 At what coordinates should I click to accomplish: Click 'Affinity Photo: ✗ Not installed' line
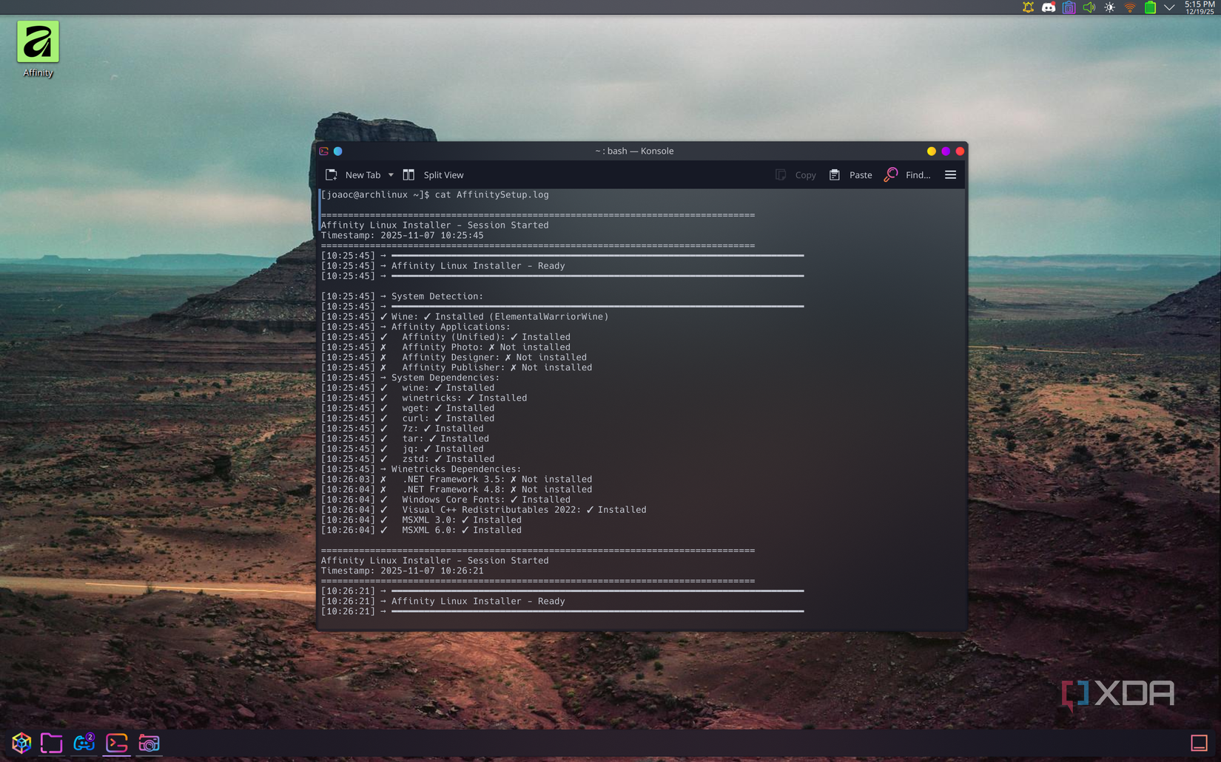coord(445,347)
